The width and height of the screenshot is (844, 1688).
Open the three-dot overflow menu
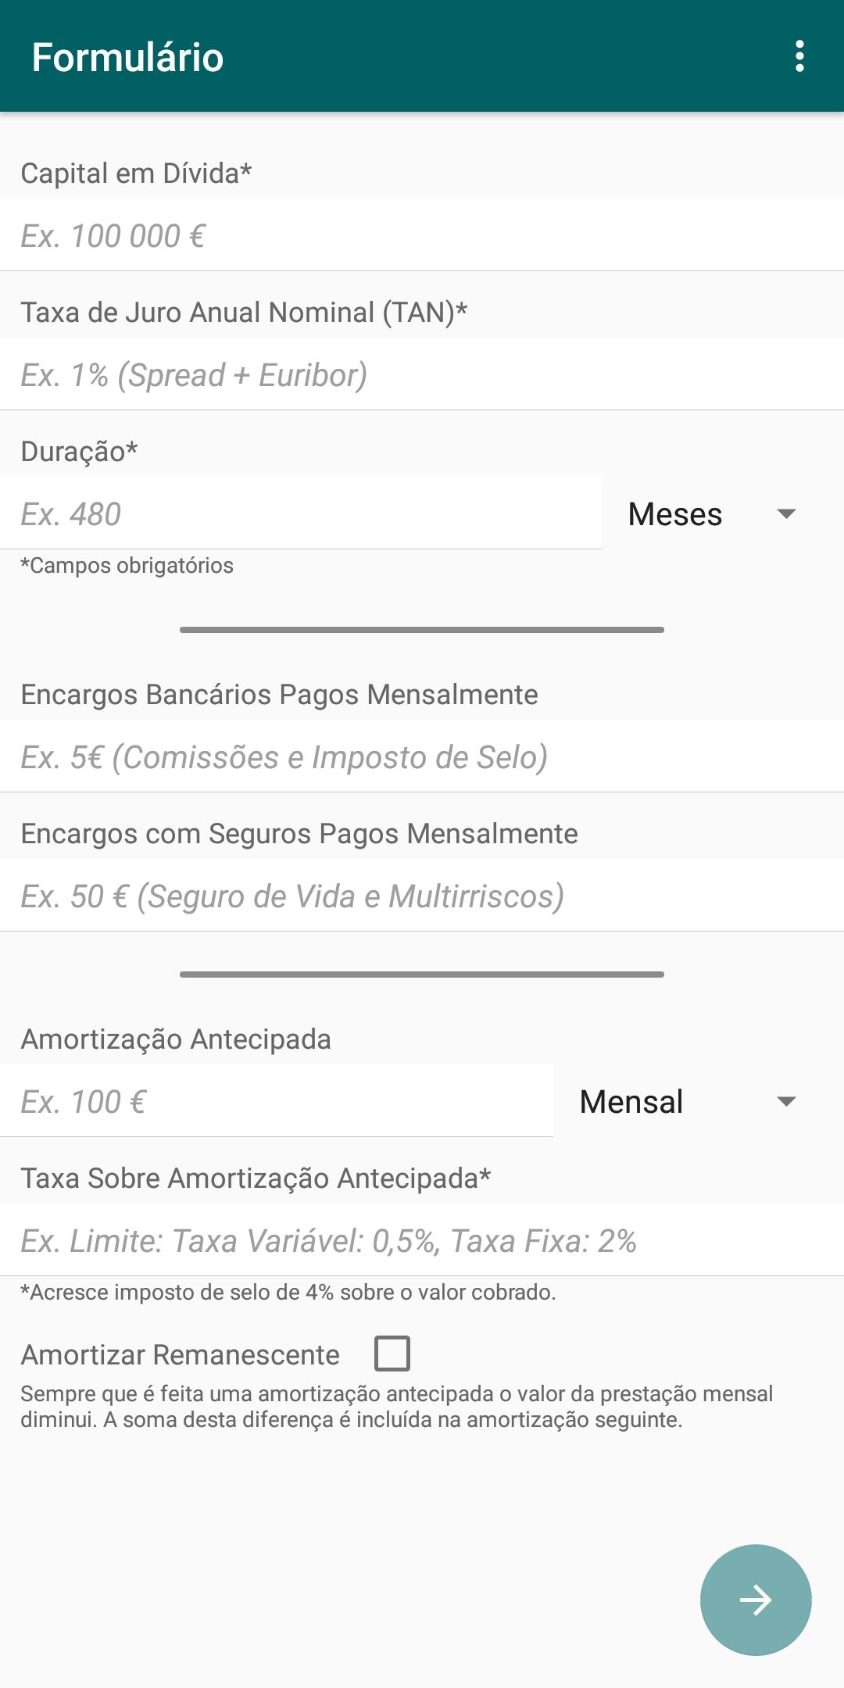click(799, 56)
